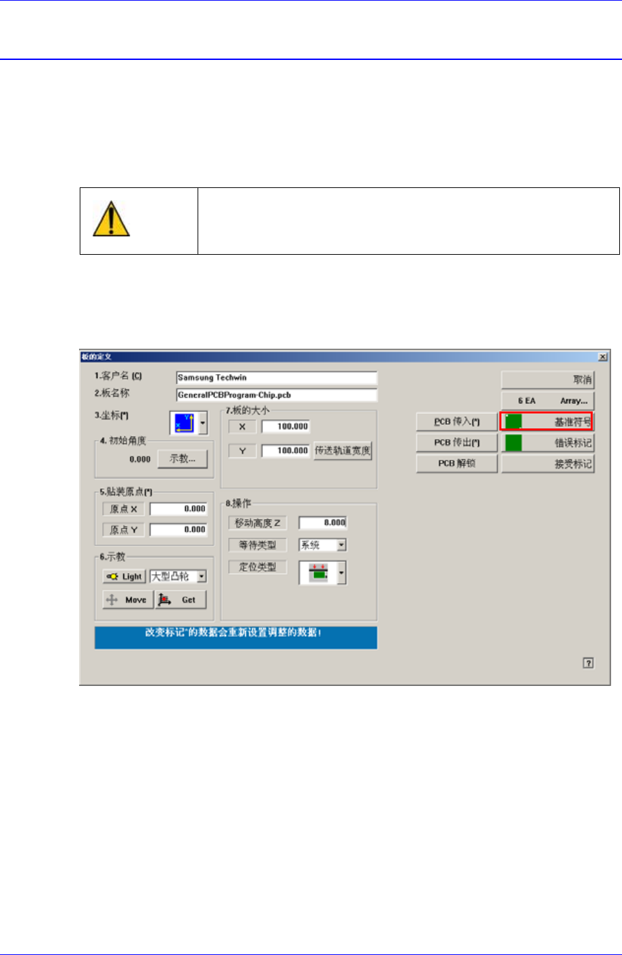Image resolution: width=622 pixels, height=955 pixels.
Task: Click the question mark help icon
Action: point(588,663)
